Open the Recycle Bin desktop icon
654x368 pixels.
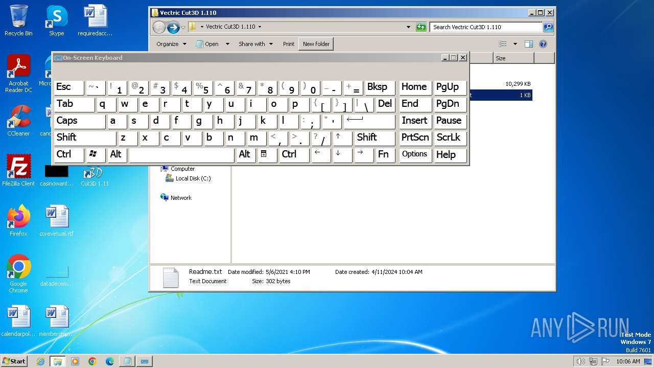[x=18, y=20]
